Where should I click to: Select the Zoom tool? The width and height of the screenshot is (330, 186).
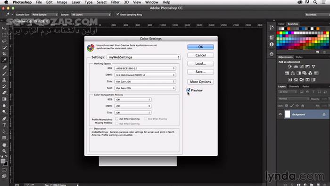tap(4, 151)
